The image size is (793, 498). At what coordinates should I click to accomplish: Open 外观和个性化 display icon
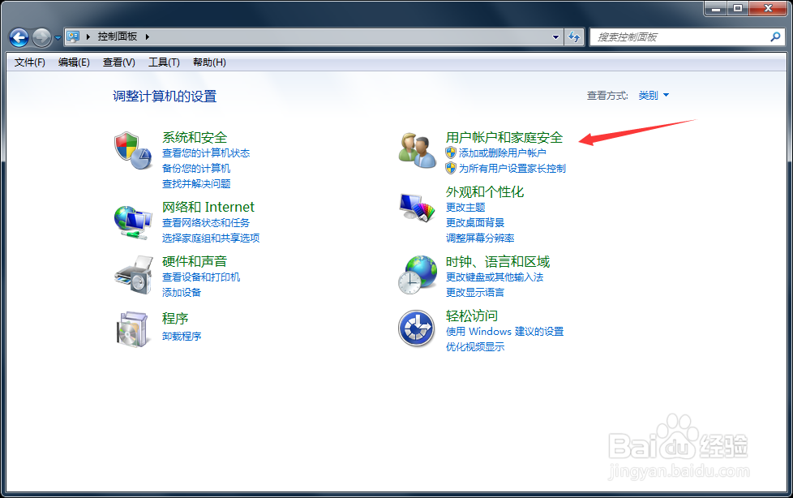click(417, 208)
